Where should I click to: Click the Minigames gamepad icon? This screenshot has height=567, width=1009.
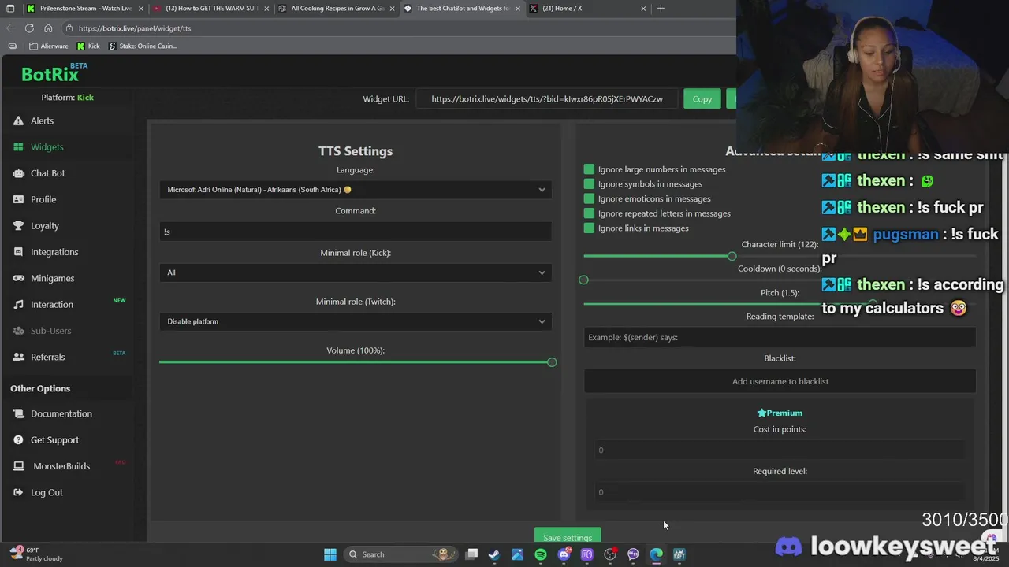coord(19,278)
